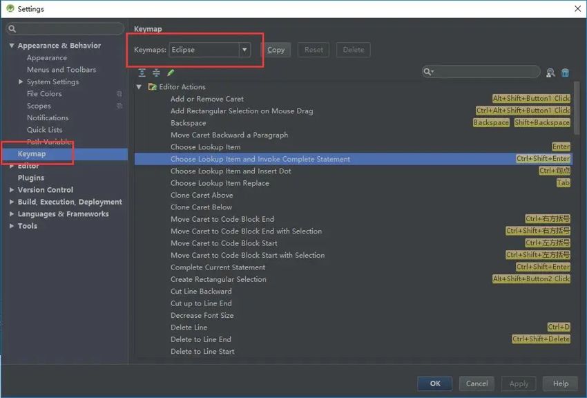Image resolution: width=587 pixels, height=398 pixels.
Task: Click the green pencil edit shortcut icon
Action: click(x=171, y=73)
